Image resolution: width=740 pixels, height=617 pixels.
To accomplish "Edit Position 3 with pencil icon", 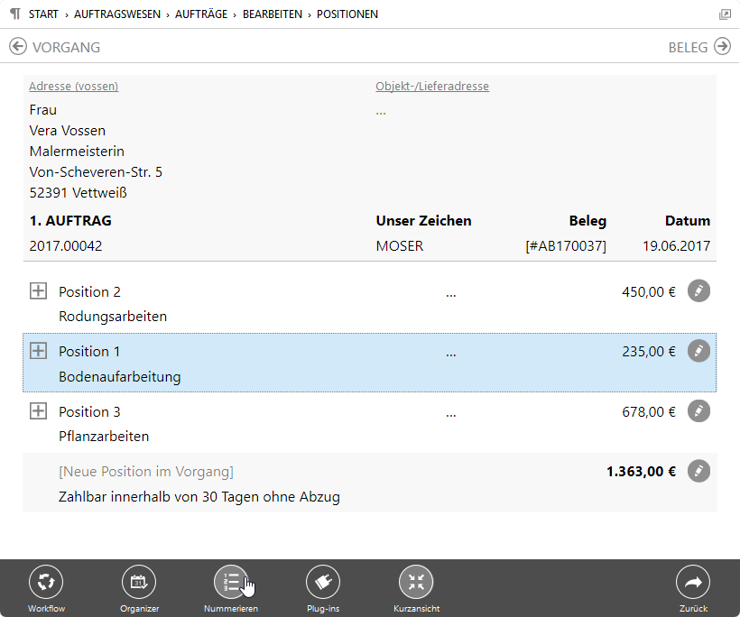I will pos(698,411).
